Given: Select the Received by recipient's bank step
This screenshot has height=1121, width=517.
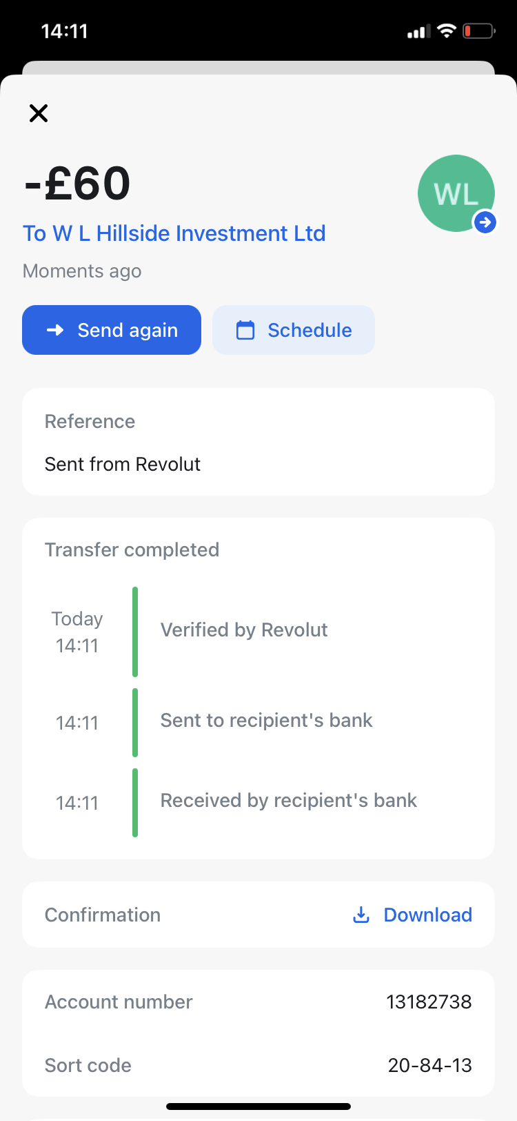Looking at the screenshot, I should click(x=288, y=801).
